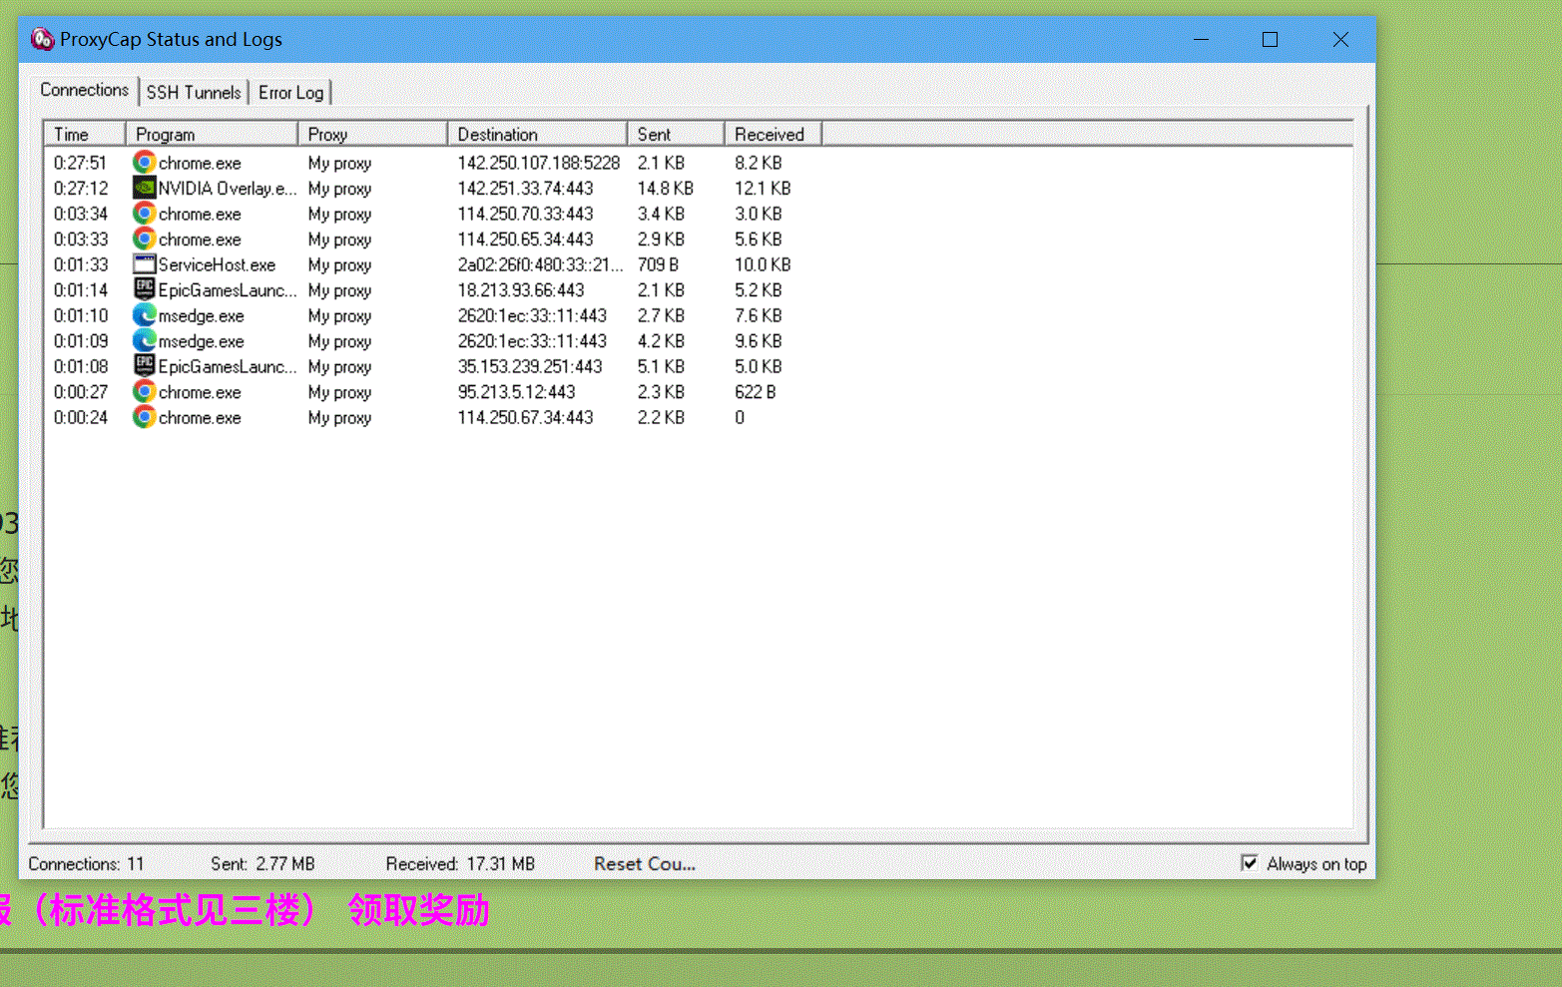
Task: Click the ProxyCap logo icon in title bar
Action: pyautogui.click(x=42, y=39)
